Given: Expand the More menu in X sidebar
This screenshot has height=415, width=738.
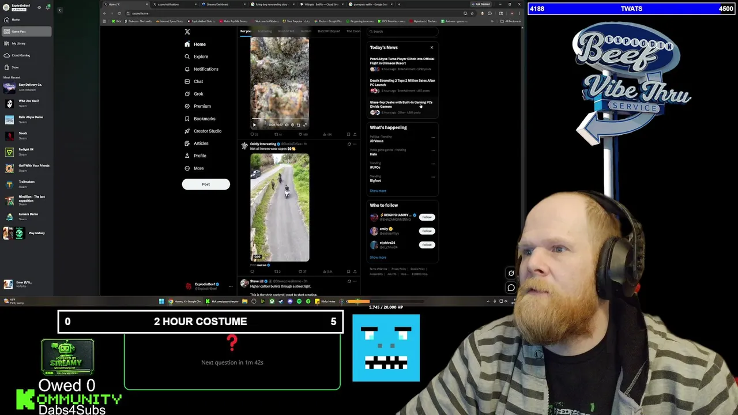Looking at the screenshot, I should 194,168.
